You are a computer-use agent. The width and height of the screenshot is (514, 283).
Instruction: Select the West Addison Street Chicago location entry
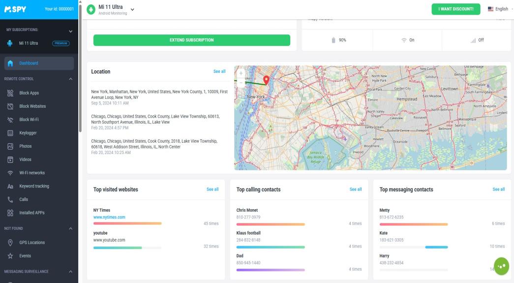click(154, 147)
